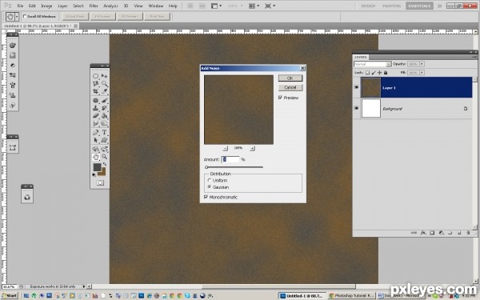This screenshot has height=300, width=480.
Task: Hide Layer 1 visibility eye
Action: pos(356,87)
